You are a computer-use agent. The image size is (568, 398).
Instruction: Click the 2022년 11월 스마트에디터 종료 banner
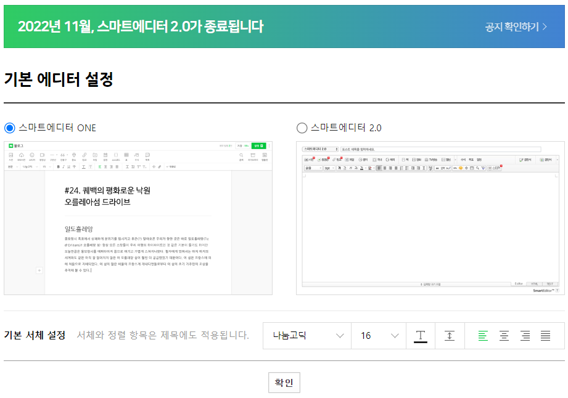tap(284, 26)
